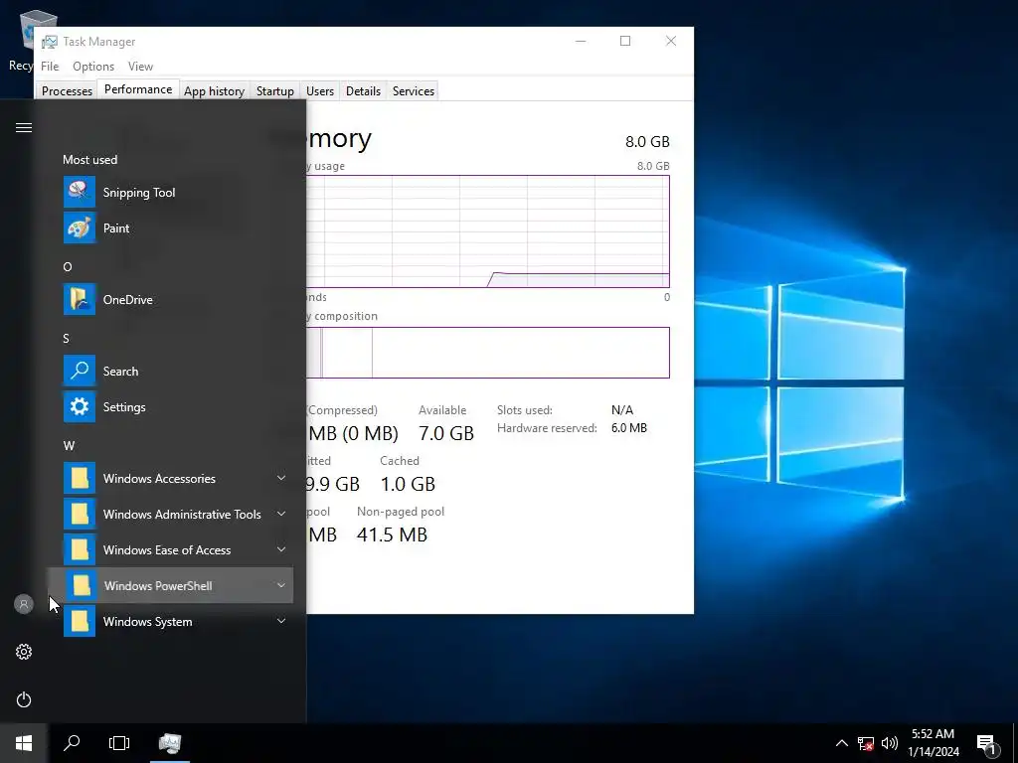Select Task Manager taskbar icon
1018x763 pixels.
point(169,743)
